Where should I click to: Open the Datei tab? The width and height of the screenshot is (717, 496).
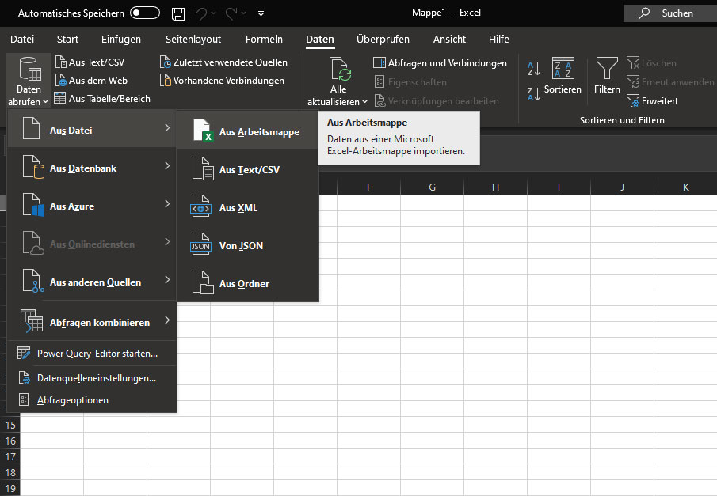pyautogui.click(x=22, y=40)
